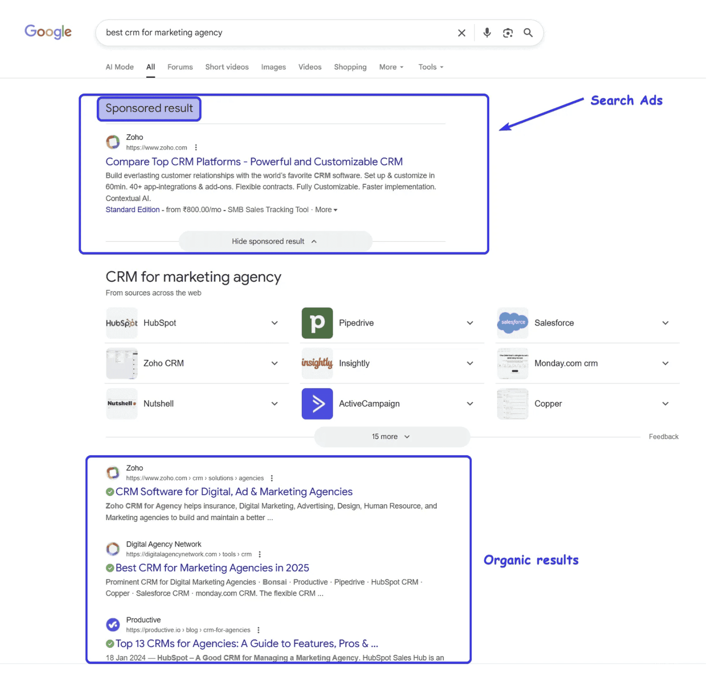
Task: Open the More dropdown in sponsored sitelinks
Action: [326, 210]
